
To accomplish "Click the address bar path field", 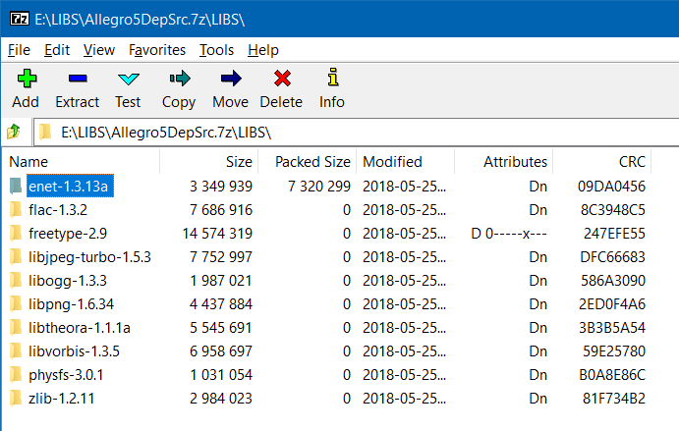I will coord(354,131).
